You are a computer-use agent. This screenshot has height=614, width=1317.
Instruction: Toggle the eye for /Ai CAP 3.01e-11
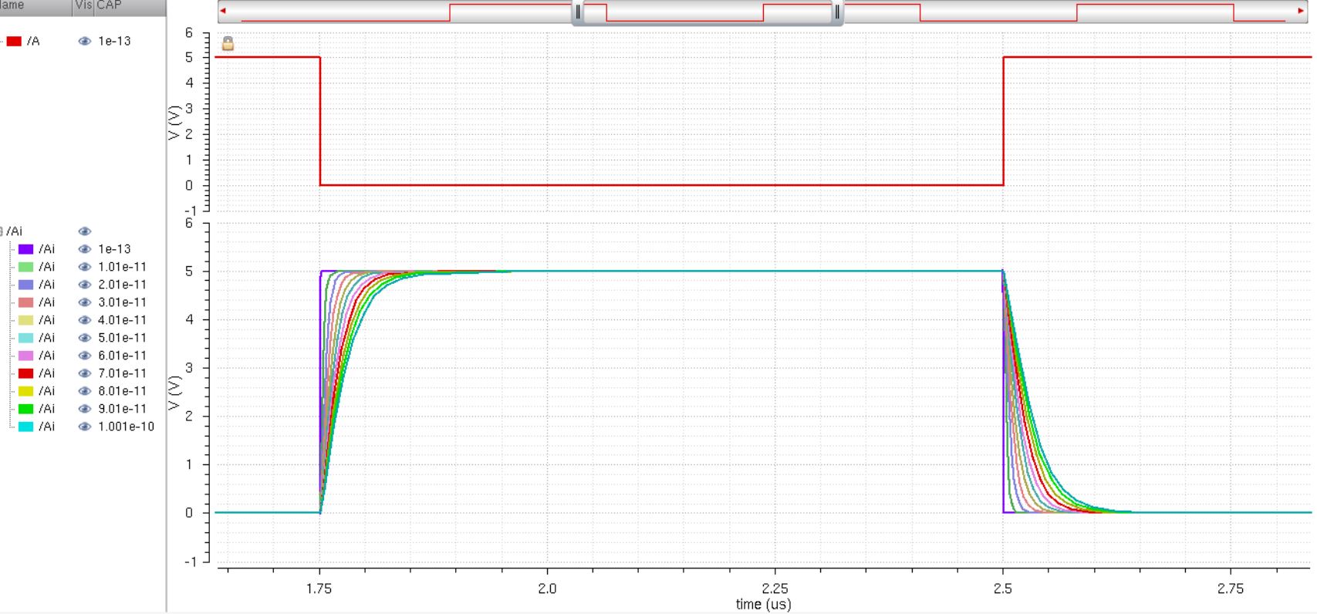pos(84,302)
